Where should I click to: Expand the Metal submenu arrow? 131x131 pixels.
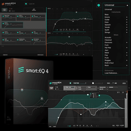click(127, 53)
